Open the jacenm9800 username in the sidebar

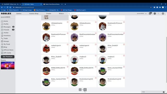pos(5,17)
